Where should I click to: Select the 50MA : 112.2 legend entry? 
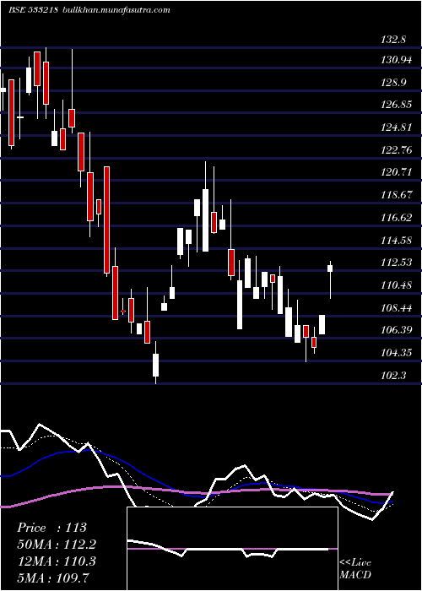coord(57,545)
